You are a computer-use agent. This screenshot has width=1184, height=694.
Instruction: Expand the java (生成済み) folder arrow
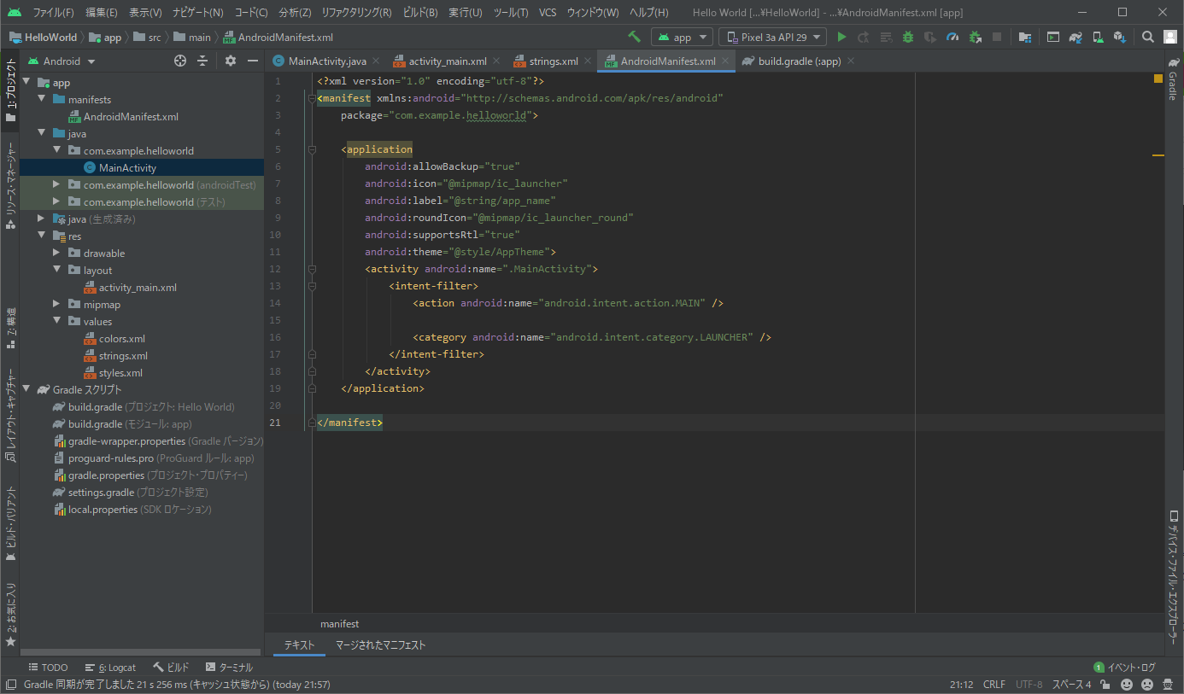coord(41,219)
